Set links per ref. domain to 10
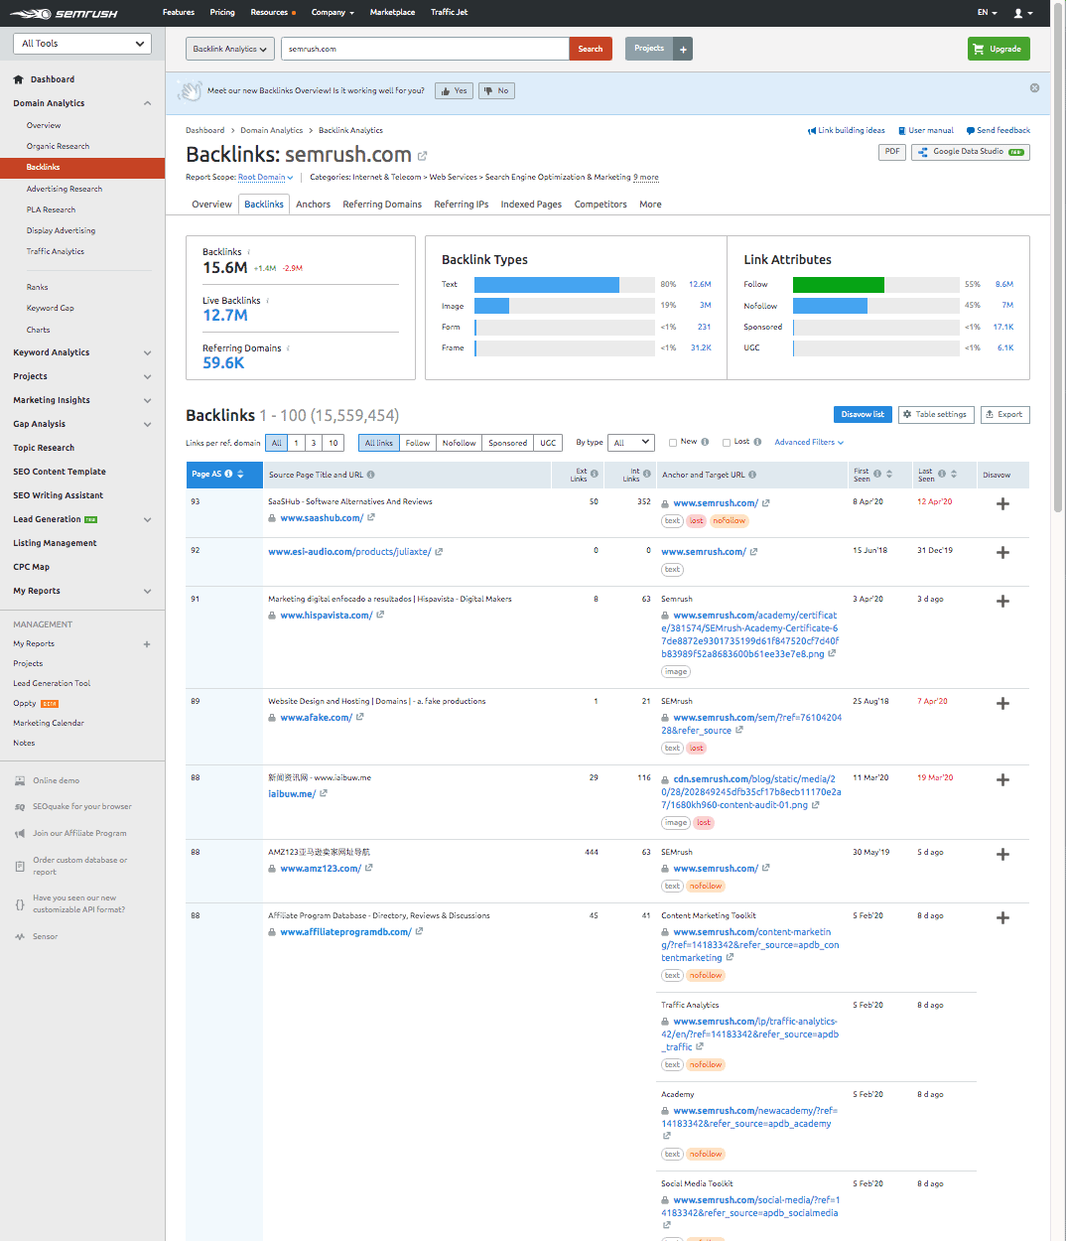Image resolution: width=1066 pixels, height=1241 pixels. point(333,443)
